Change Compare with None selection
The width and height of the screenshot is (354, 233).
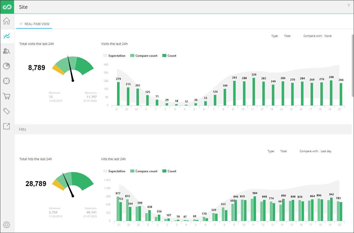(328, 36)
